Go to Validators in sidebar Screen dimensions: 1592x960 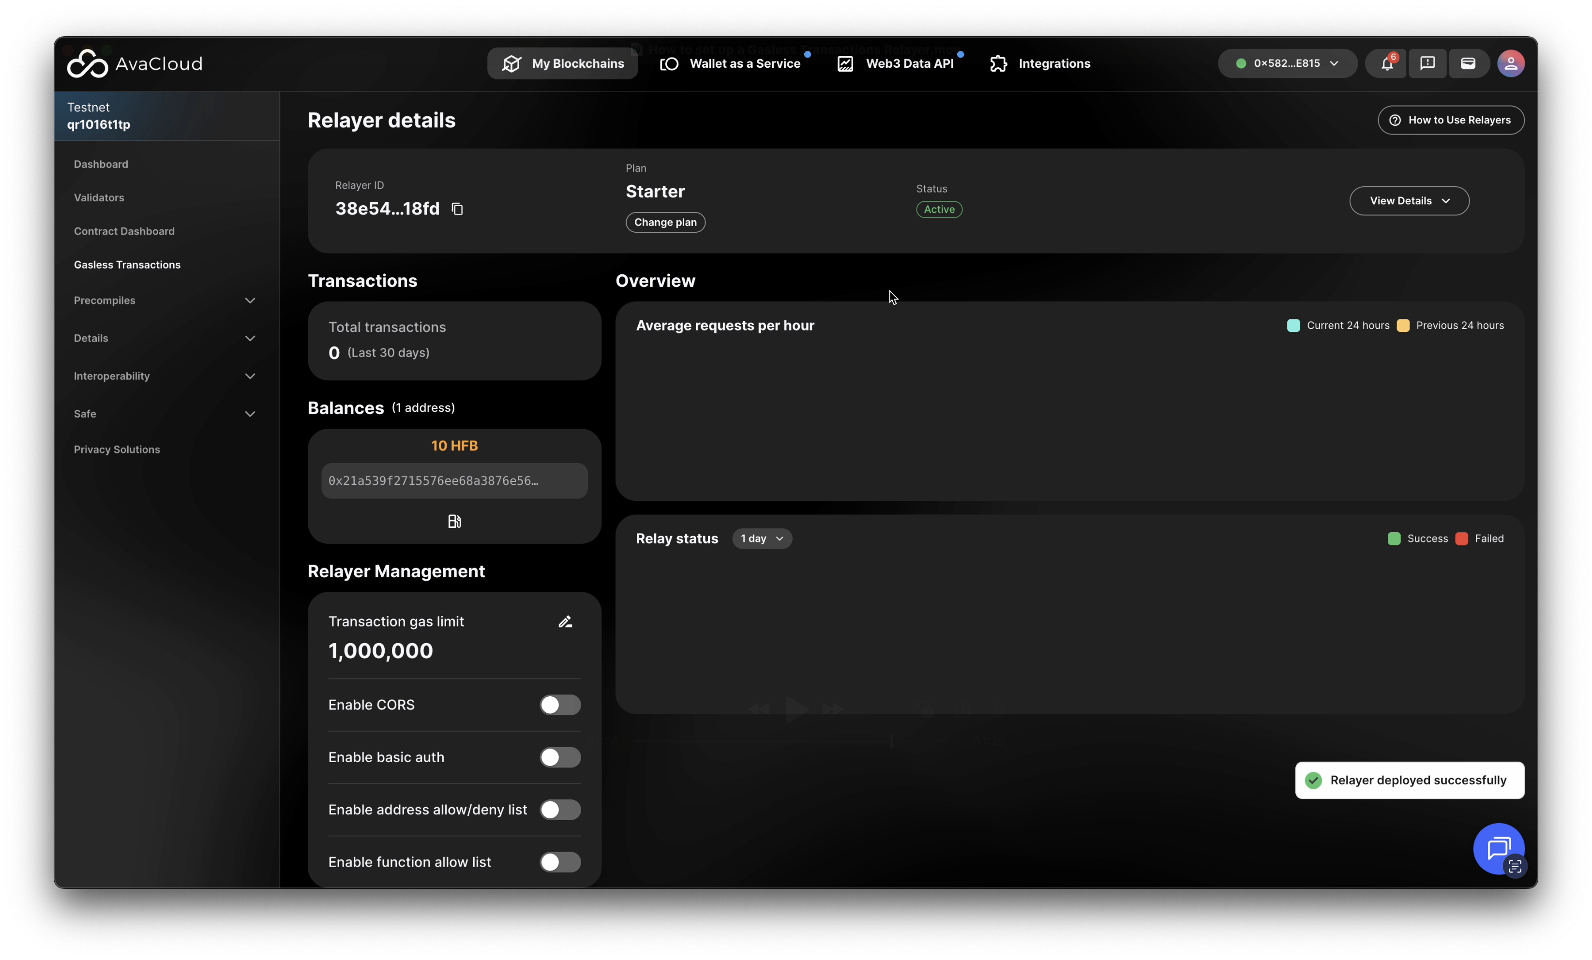99,198
